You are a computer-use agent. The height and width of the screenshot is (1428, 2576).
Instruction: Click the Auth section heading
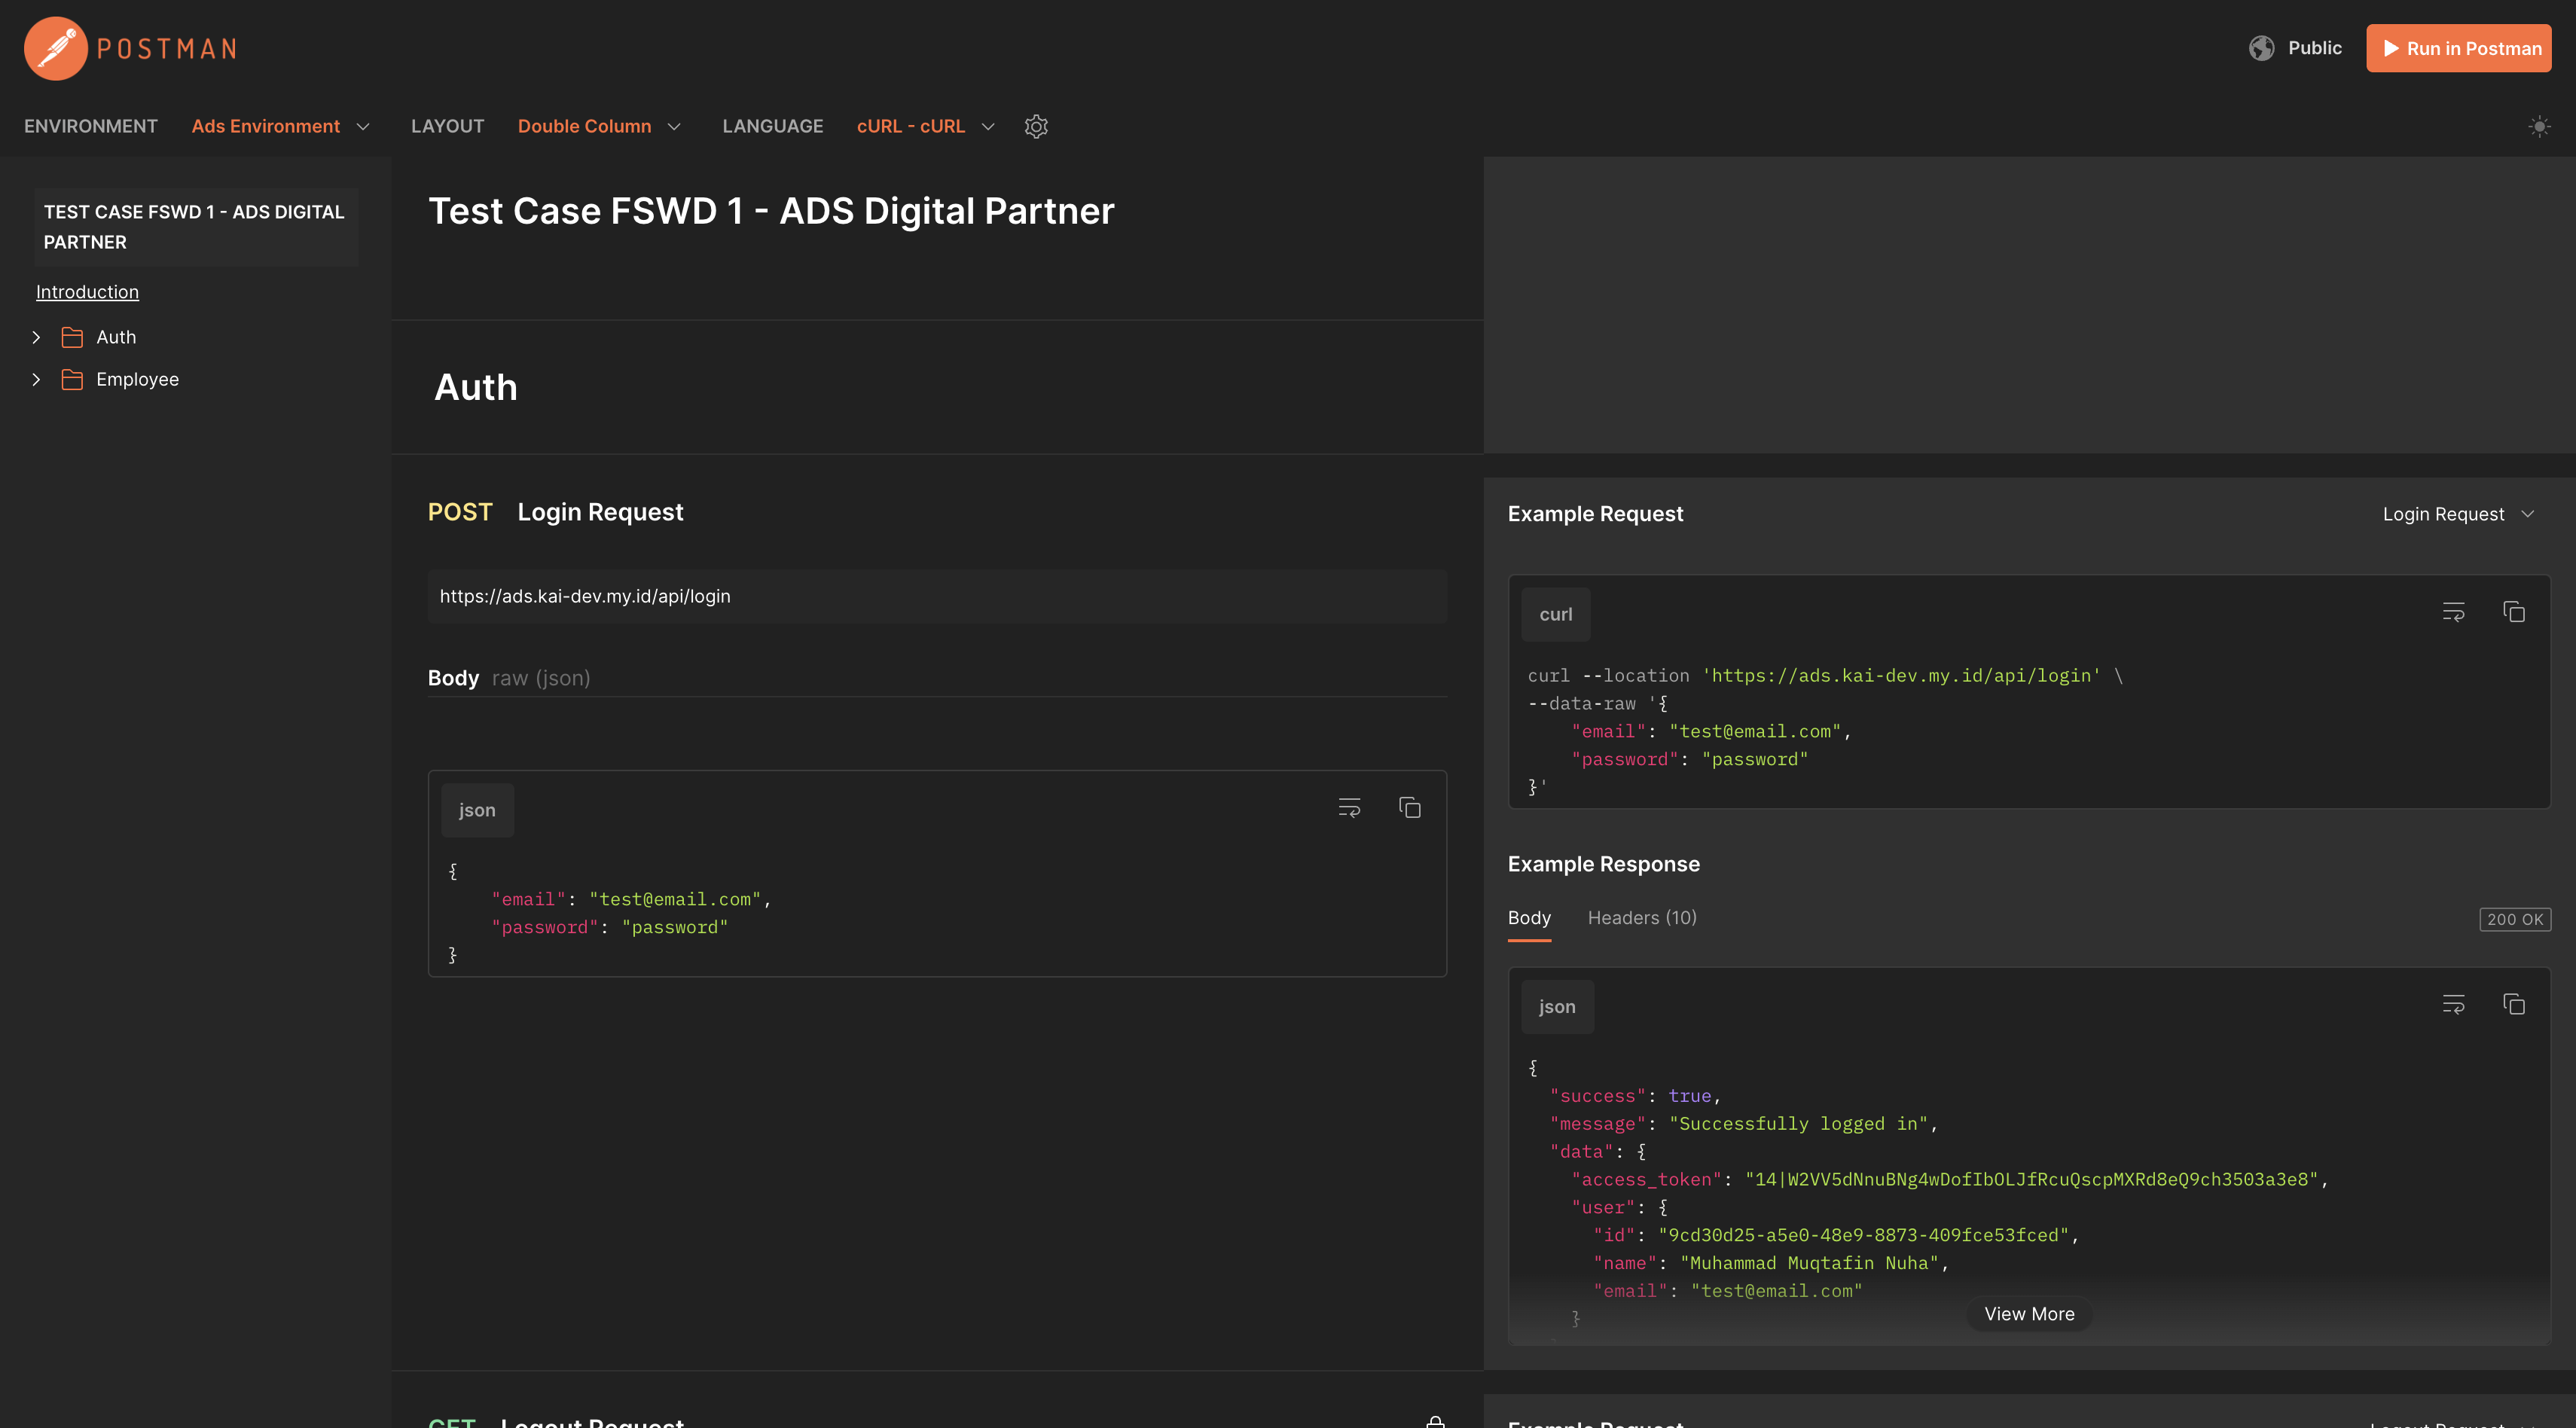476,387
